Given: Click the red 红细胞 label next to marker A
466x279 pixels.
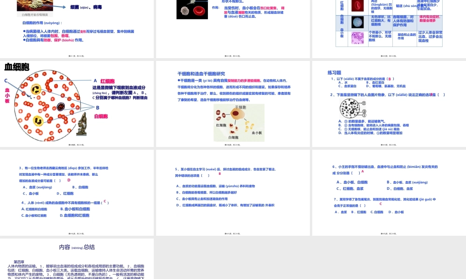Looking at the screenshot, I should [107, 81].
